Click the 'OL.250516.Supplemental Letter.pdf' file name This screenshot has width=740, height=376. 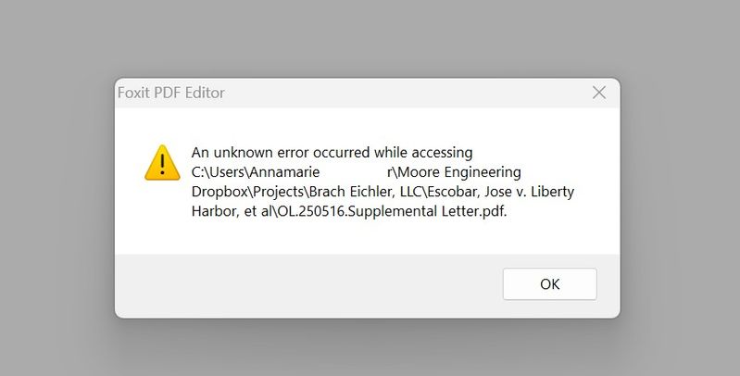[x=392, y=211]
